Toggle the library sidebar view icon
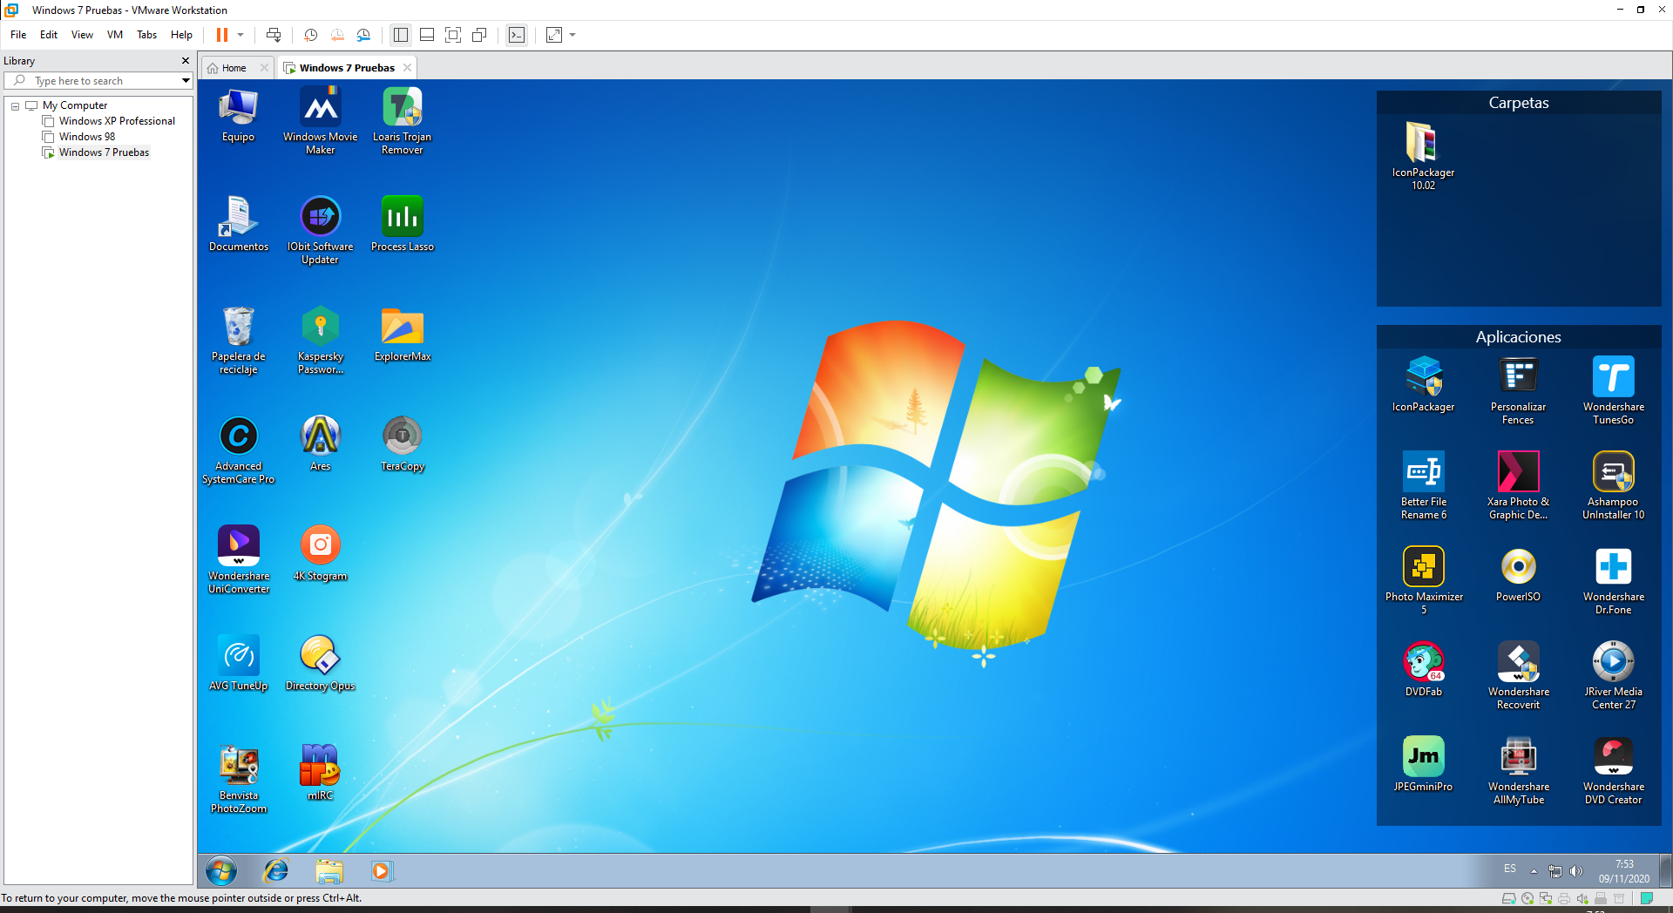 (401, 35)
